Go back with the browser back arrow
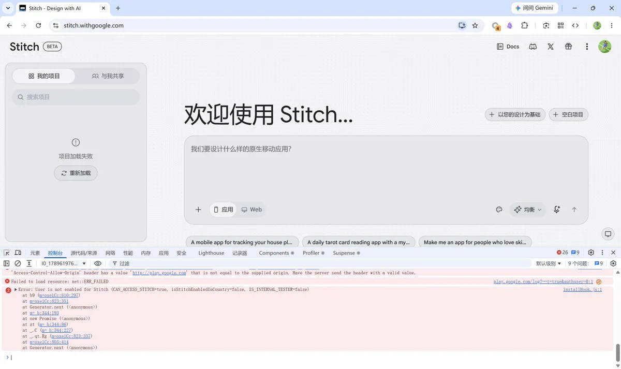The width and height of the screenshot is (621, 369). (x=9, y=25)
